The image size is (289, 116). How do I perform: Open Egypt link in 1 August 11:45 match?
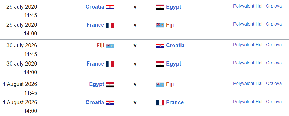97,84
